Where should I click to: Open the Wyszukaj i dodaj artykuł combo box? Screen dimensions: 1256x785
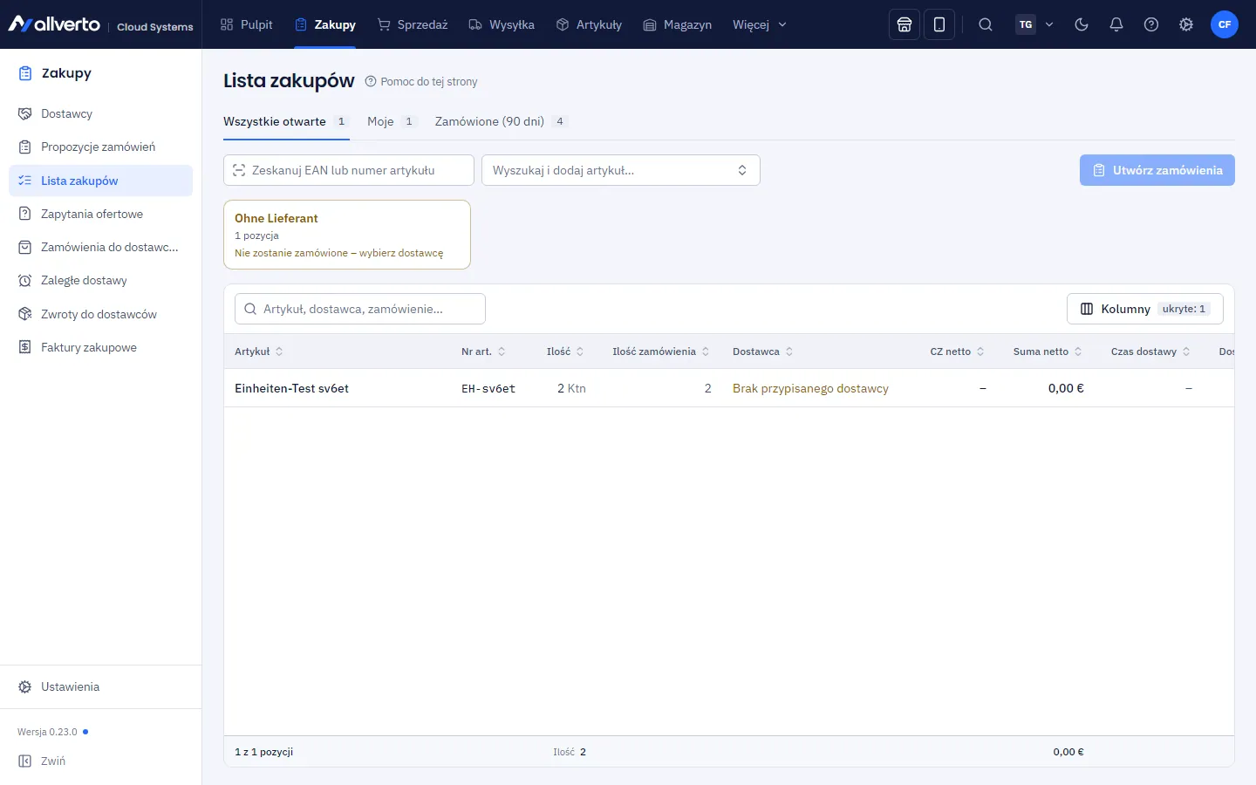pyautogui.click(x=621, y=170)
